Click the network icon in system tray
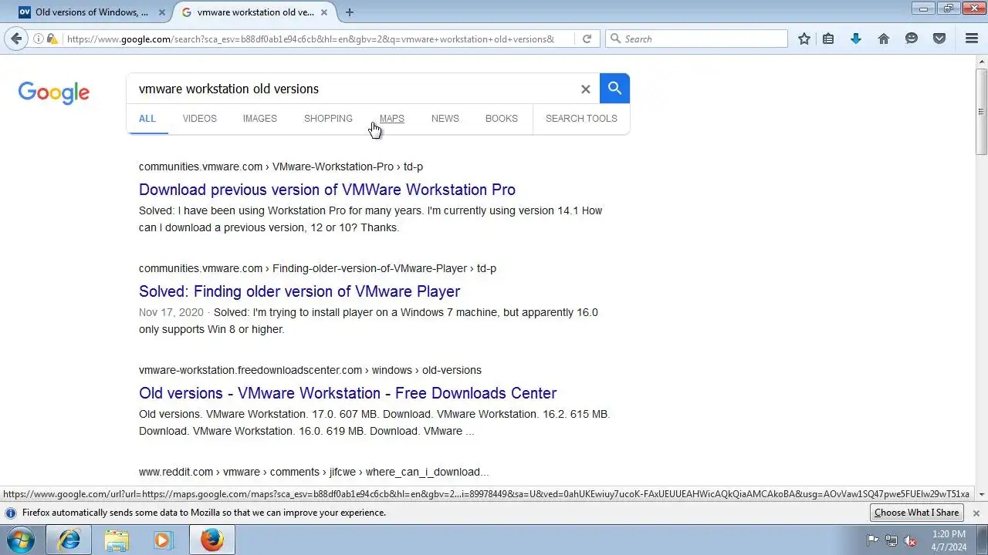988x555 pixels. 892,540
